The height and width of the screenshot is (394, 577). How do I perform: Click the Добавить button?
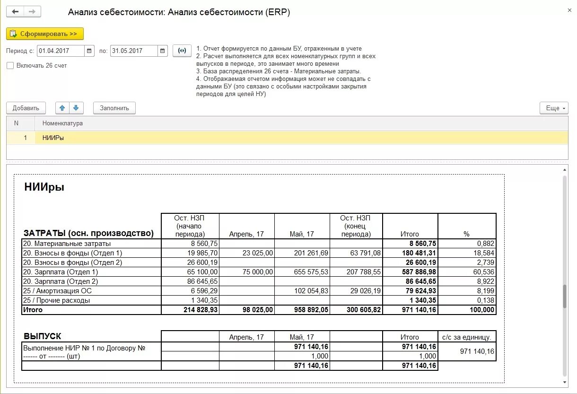tap(26, 108)
